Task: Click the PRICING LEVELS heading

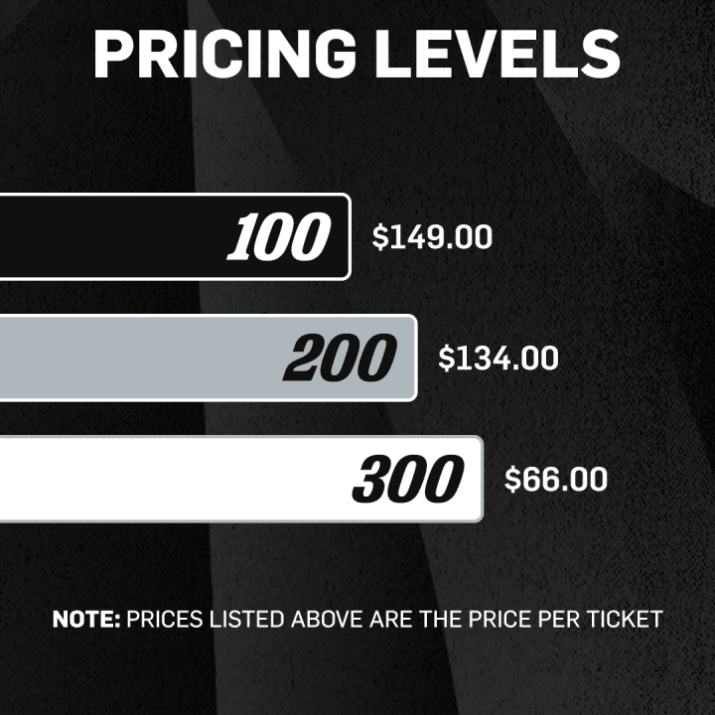Action: click(x=357, y=55)
